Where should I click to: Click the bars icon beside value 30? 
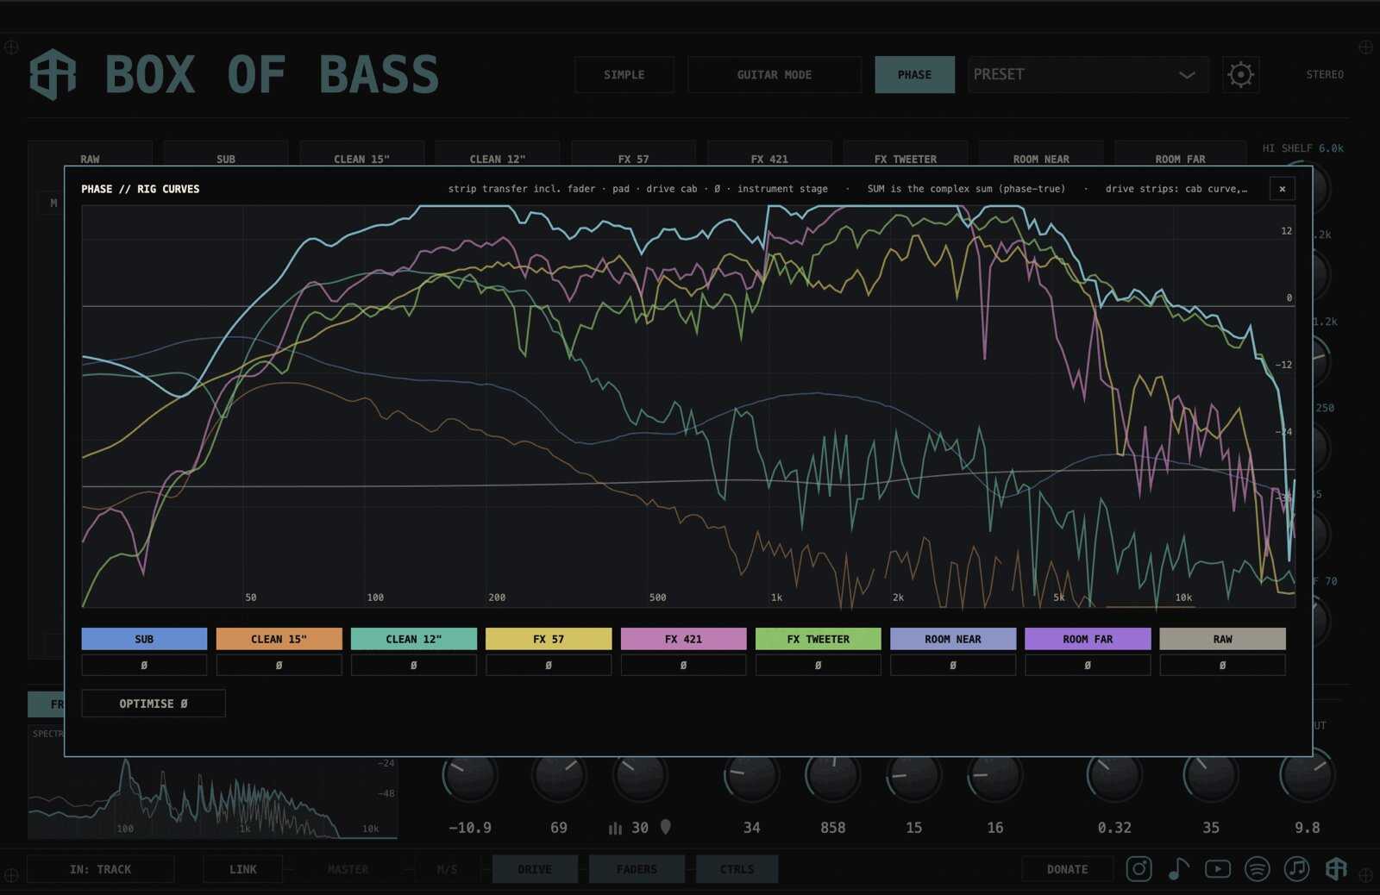click(x=615, y=828)
